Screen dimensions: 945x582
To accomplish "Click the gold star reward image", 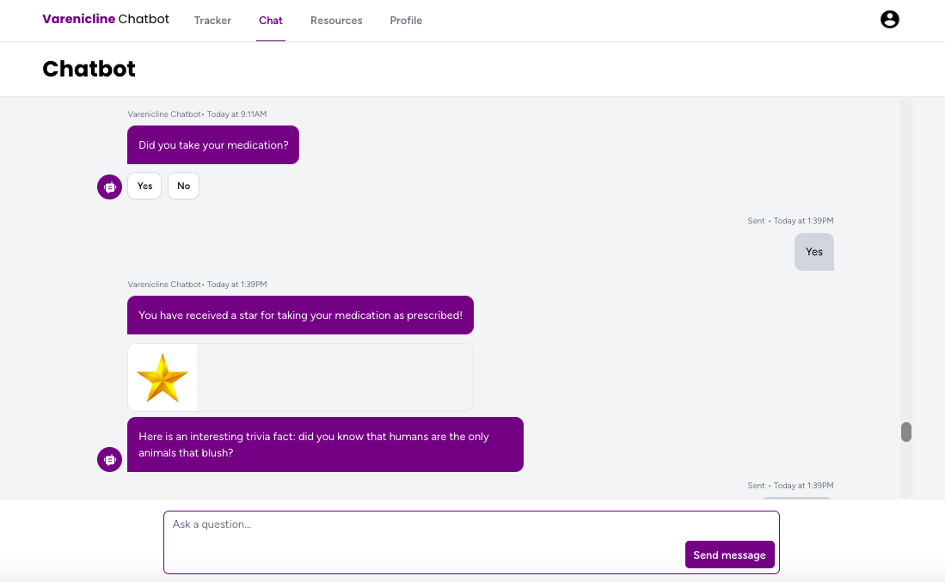I will coord(163,378).
